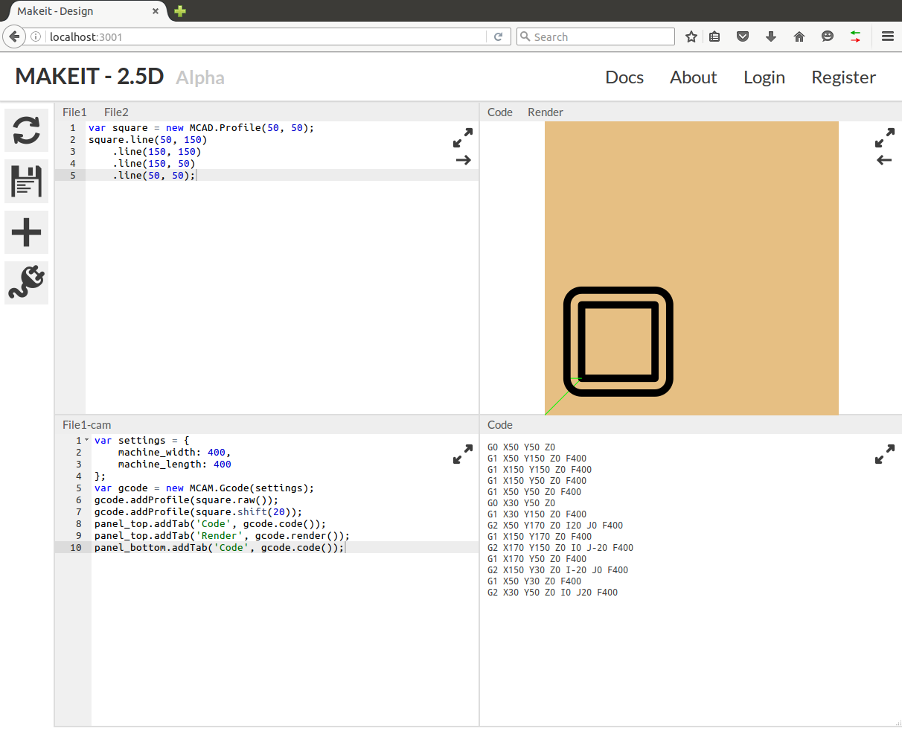Select the File1 tab
This screenshot has width=902, height=734.
pyautogui.click(x=74, y=112)
